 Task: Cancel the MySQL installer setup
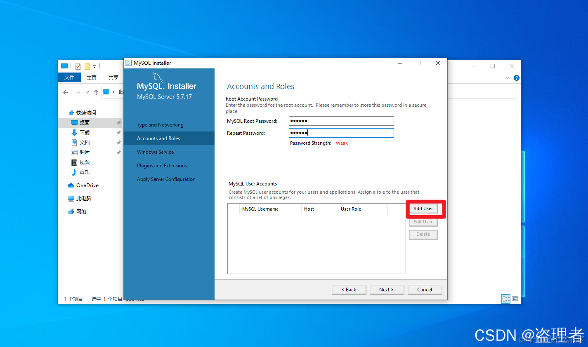[x=425, y=290]
